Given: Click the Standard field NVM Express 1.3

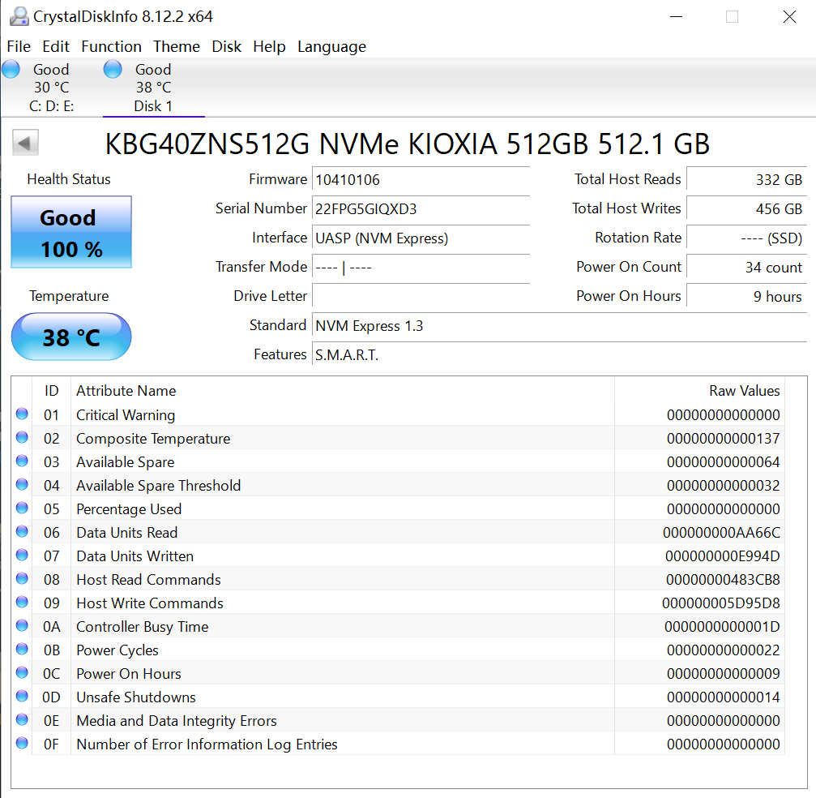Looking at the screenshot, I should (559, 325).
